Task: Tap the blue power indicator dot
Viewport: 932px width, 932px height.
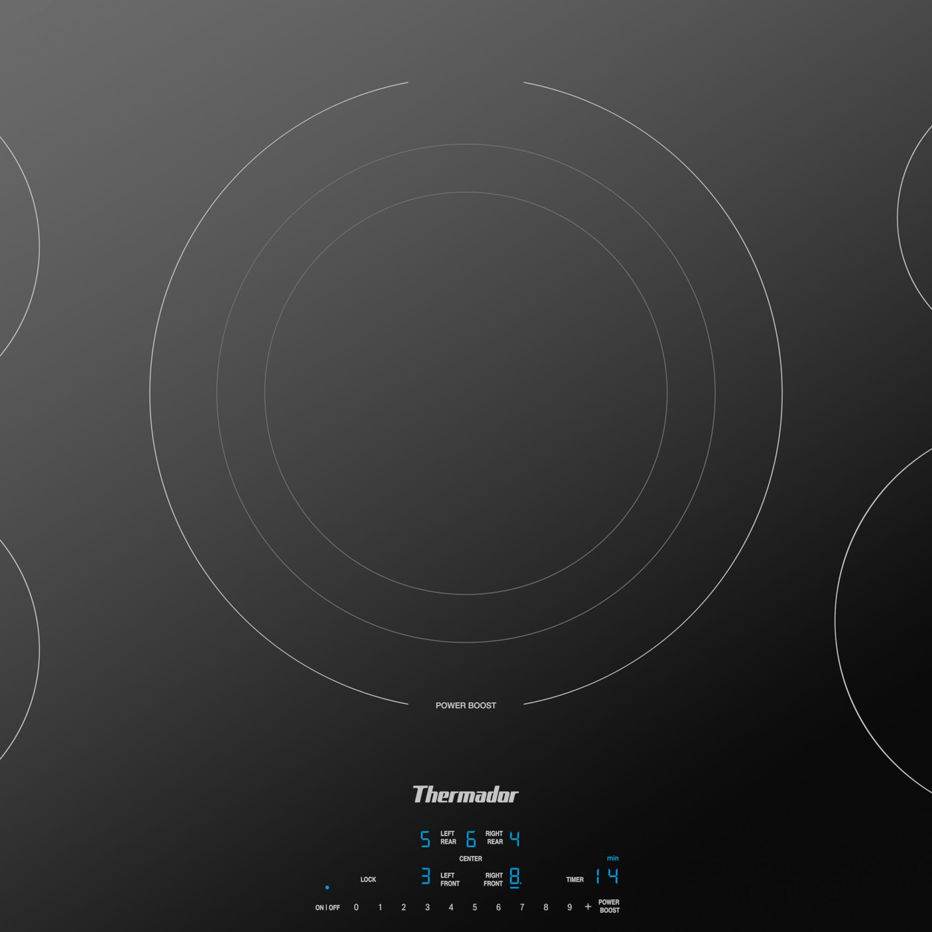Action: click(x=327, y=887)
